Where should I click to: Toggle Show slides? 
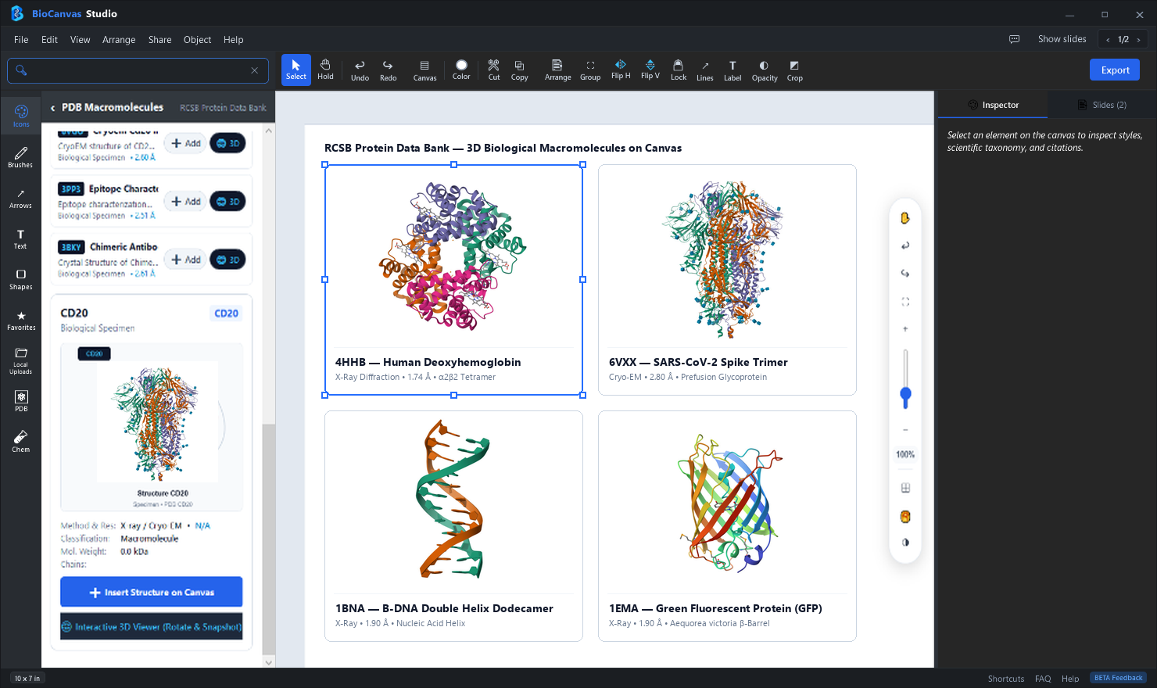pos(1062,39)
